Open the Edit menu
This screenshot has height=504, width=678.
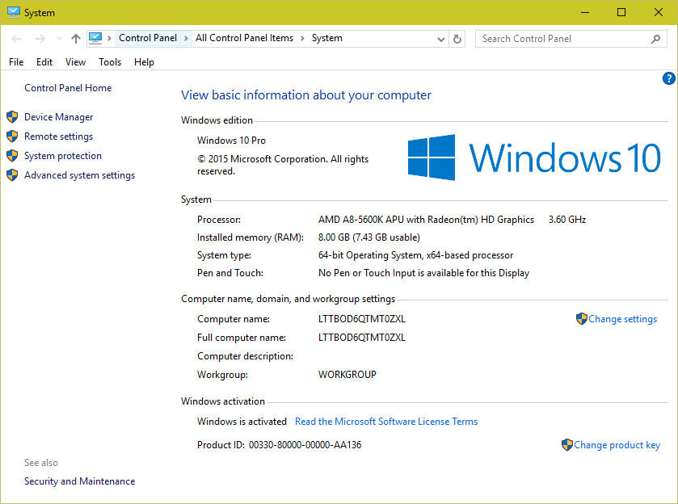[44, 62]
